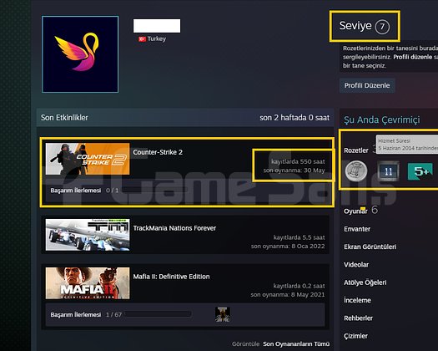Open Atölye Öğeleri link
This screenshot has width=438, height=351.
click(x=365, y=282)
